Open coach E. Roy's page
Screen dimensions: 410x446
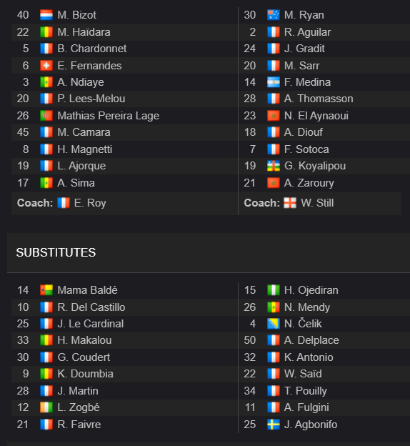[90, 203]
